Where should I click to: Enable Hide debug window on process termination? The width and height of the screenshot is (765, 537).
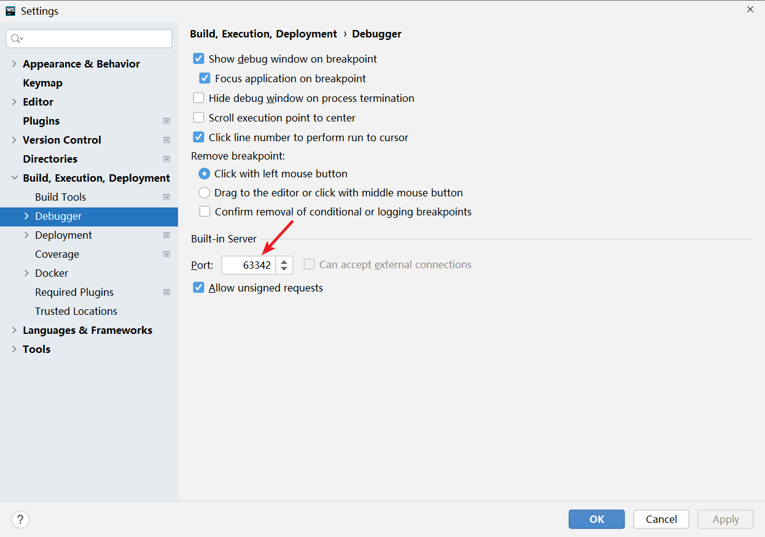(199, 98)
